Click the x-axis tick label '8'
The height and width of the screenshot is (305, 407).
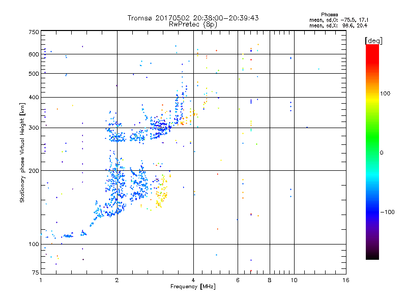(x=270, y=280)
